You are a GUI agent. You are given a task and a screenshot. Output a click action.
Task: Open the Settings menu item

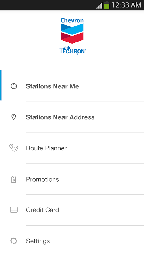pyautogui.click(x=72, y=241)
